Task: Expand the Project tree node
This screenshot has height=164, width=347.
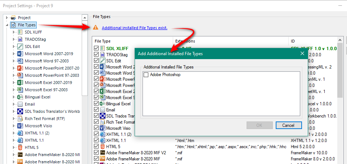Action: tap(6, 18)
